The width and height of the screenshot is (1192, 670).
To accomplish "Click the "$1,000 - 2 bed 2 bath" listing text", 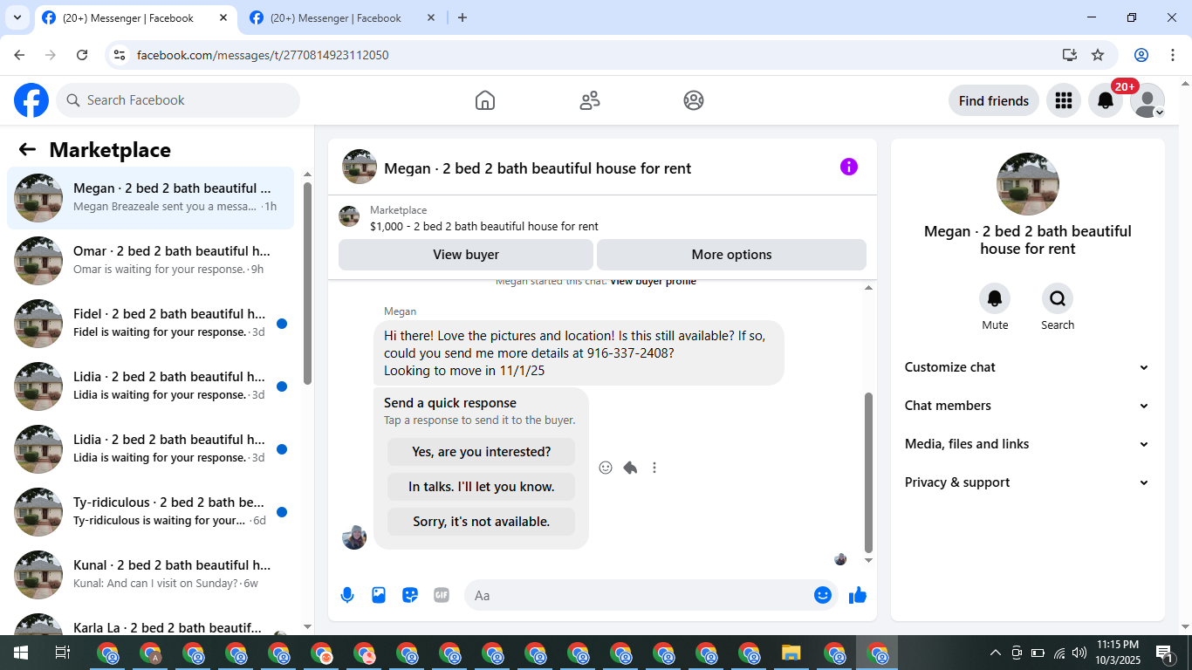I will coord(484,226).
